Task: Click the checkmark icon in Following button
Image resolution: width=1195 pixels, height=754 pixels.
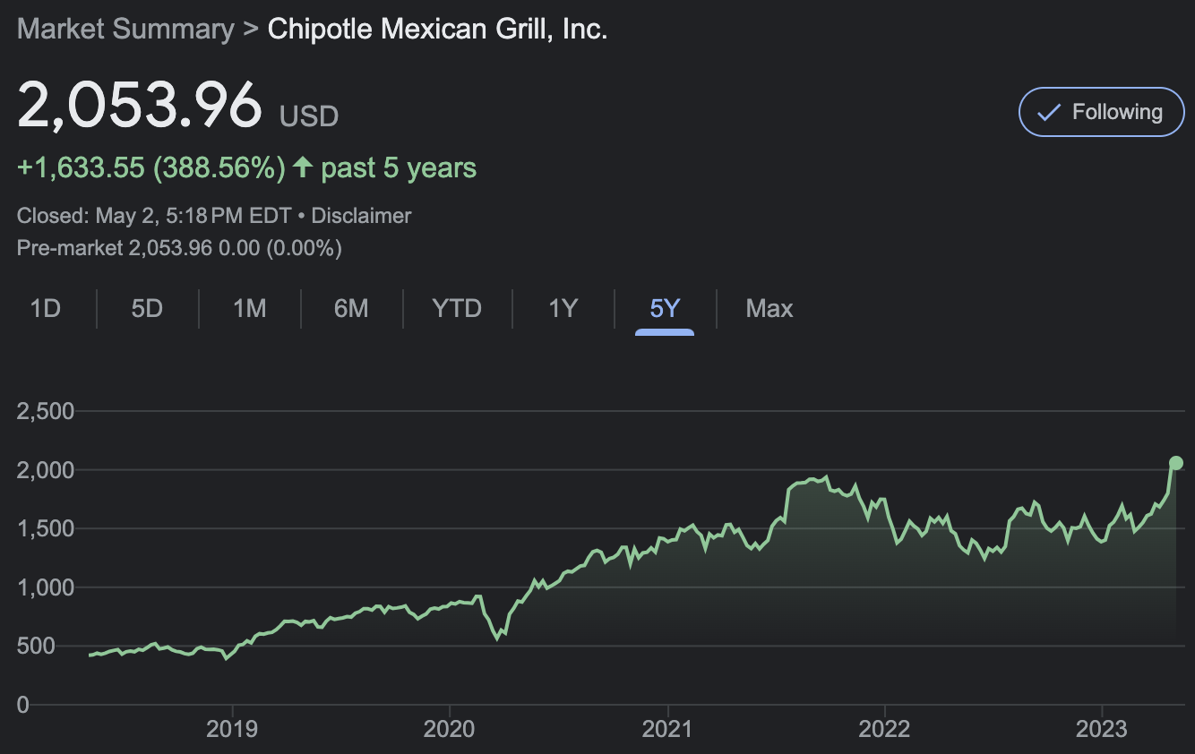Action: tap(1048, 113)
